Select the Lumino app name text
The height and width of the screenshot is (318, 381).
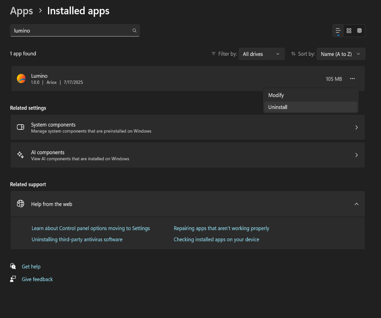tap(39, 76)
